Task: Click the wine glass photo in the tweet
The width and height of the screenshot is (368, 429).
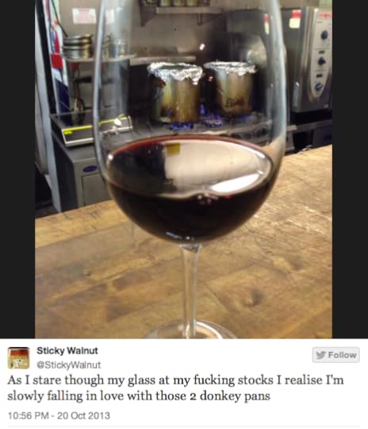Action: (183, 169)
